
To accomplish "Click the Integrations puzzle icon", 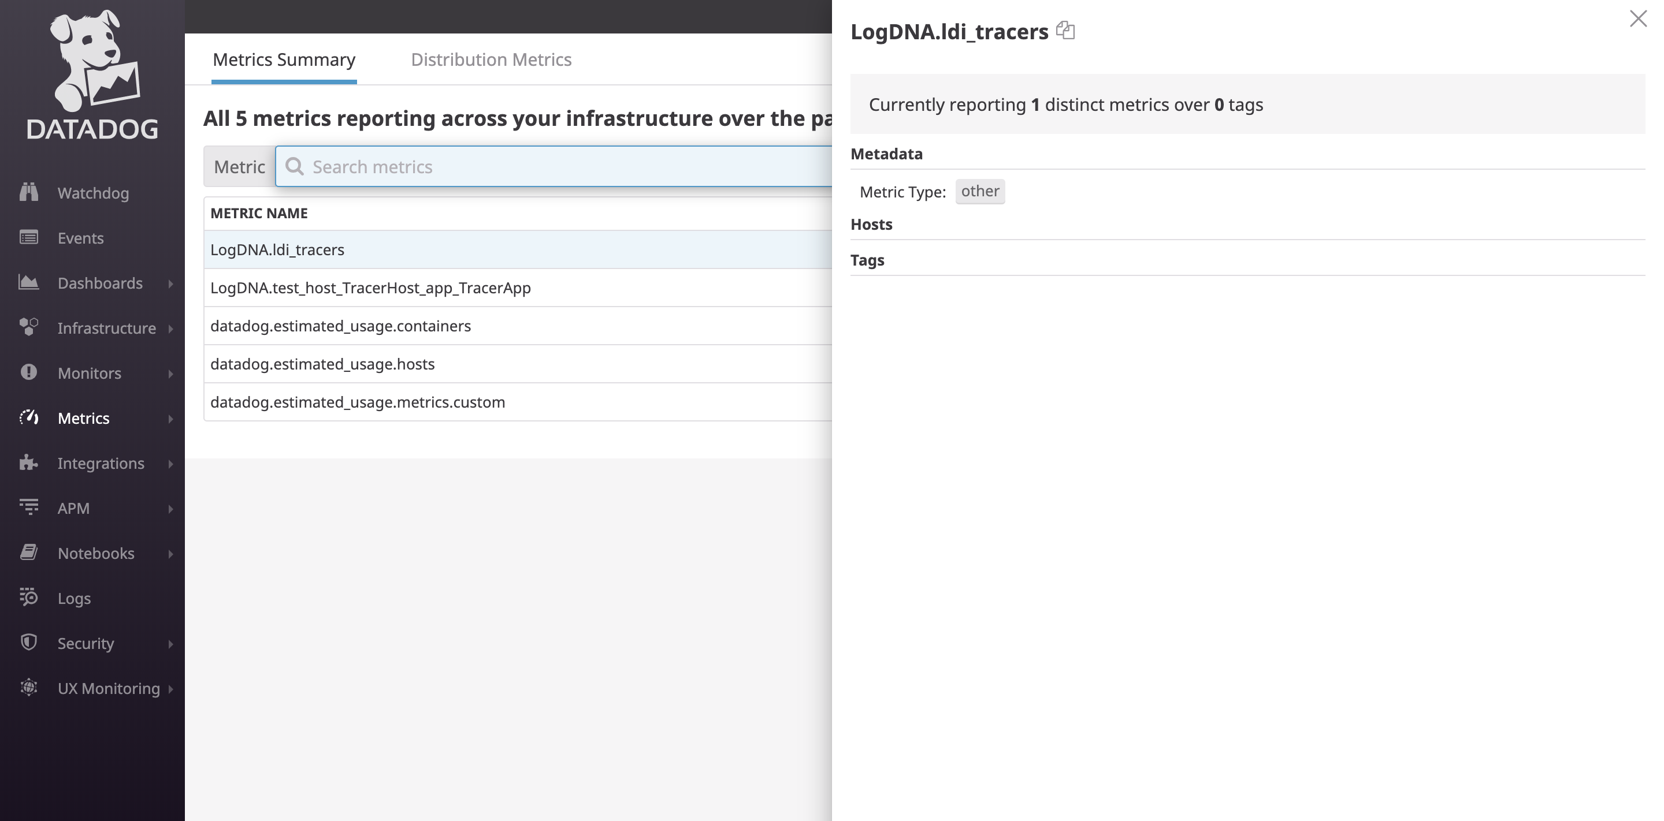I will (28, 463).
